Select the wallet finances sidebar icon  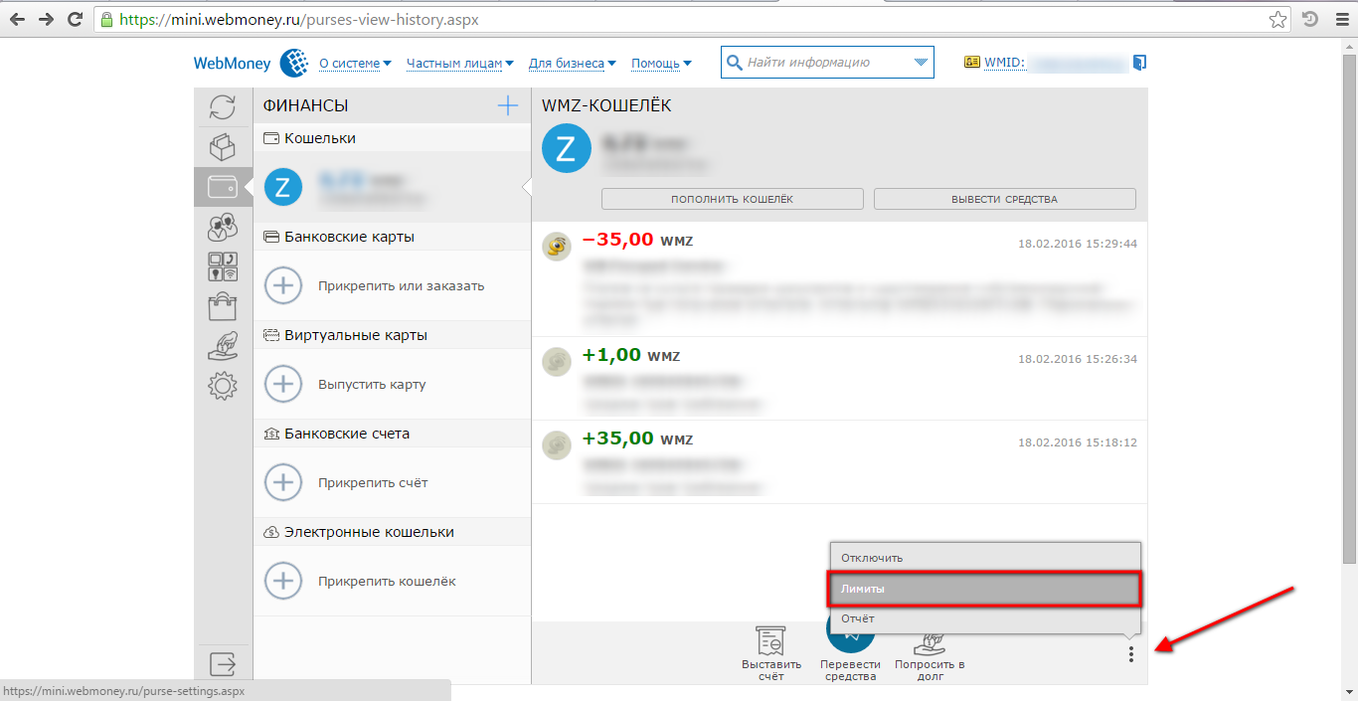pyautogui.click(x=223, y=187)
